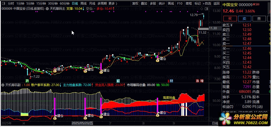Expand the 更多 periods menu
The width and height of the screenshot is (272, 127).
pos(113,3)
